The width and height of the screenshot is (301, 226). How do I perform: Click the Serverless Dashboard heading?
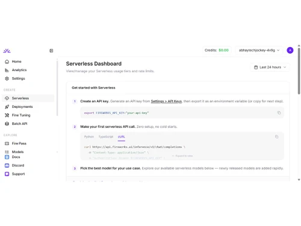94,64
